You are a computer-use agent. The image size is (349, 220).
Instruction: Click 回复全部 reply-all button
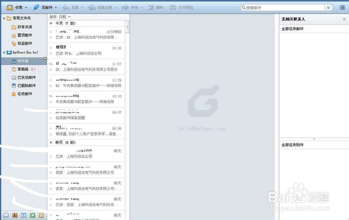point(100,7)
